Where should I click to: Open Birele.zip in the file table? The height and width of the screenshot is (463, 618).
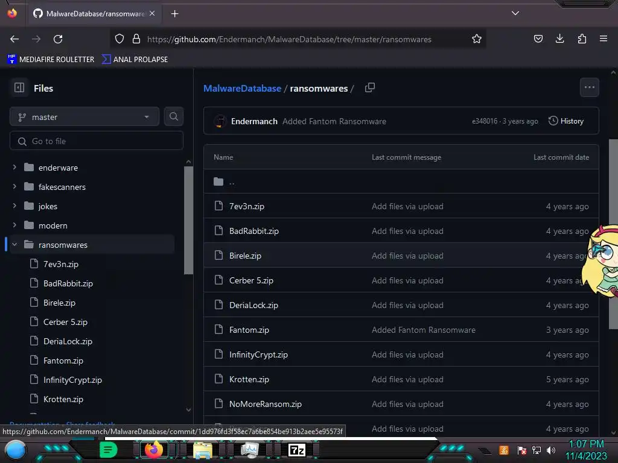point(245,256)
